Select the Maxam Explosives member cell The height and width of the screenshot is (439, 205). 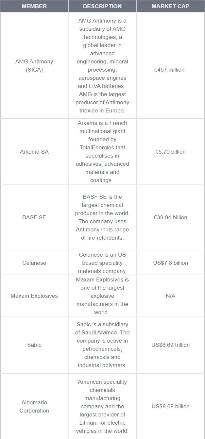coord(34,296)
